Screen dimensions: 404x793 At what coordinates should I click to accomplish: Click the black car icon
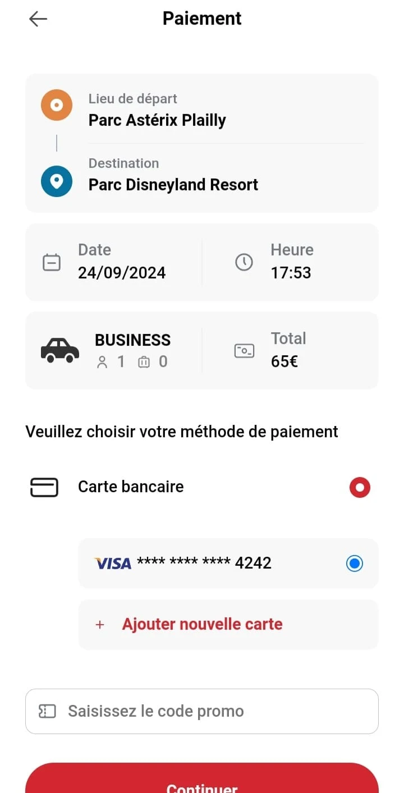pos(60,350)
